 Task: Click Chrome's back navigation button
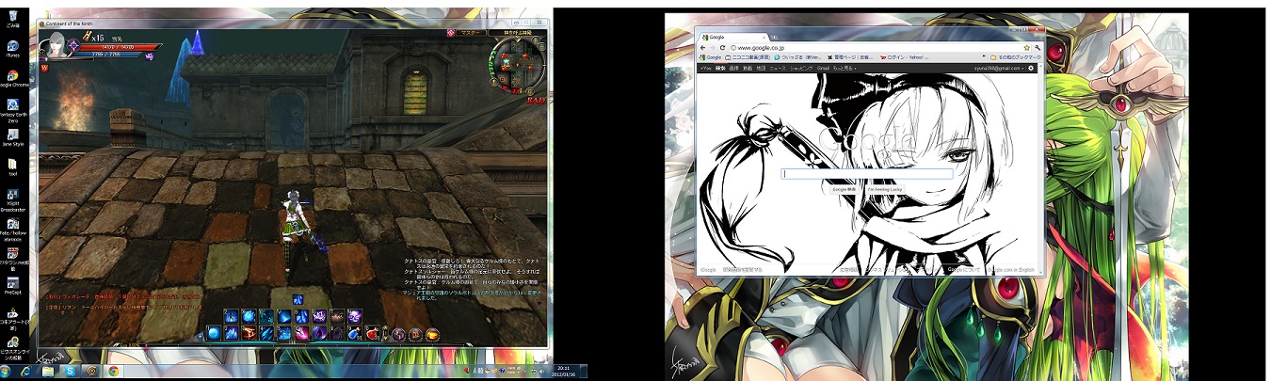[x=702, y=47]
